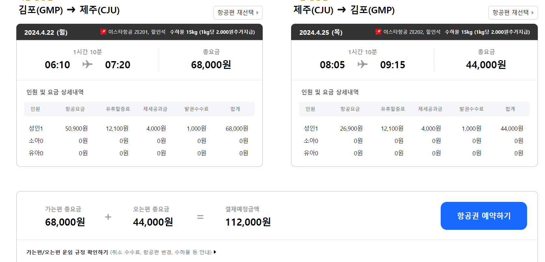Expand 가는편/오는편 운임 규정 확인하기
545x262 pixels.
click(121, 252)
